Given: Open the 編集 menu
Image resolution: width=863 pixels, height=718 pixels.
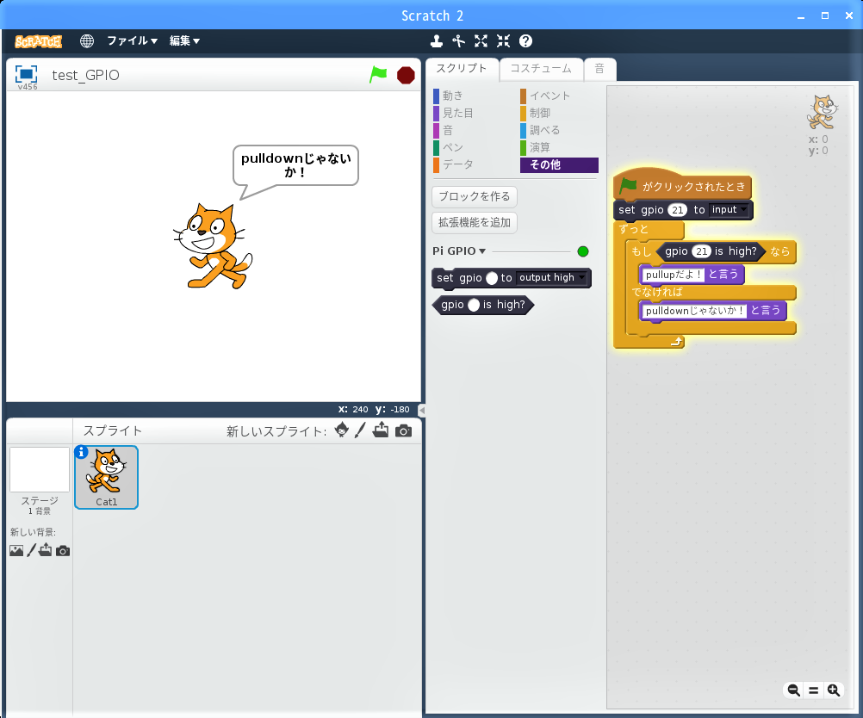Looking at the screenshot, I should (184, 40).
